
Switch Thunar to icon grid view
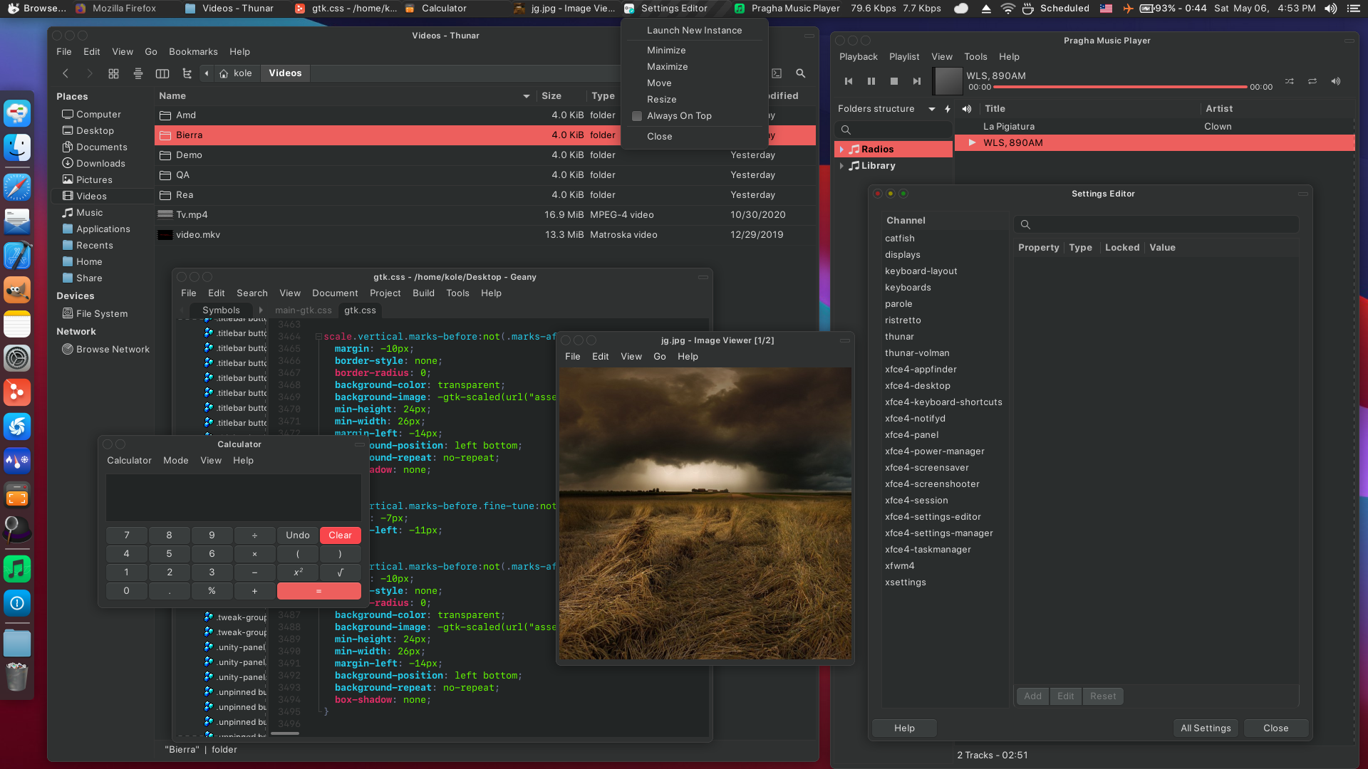[x=113, y=73]
